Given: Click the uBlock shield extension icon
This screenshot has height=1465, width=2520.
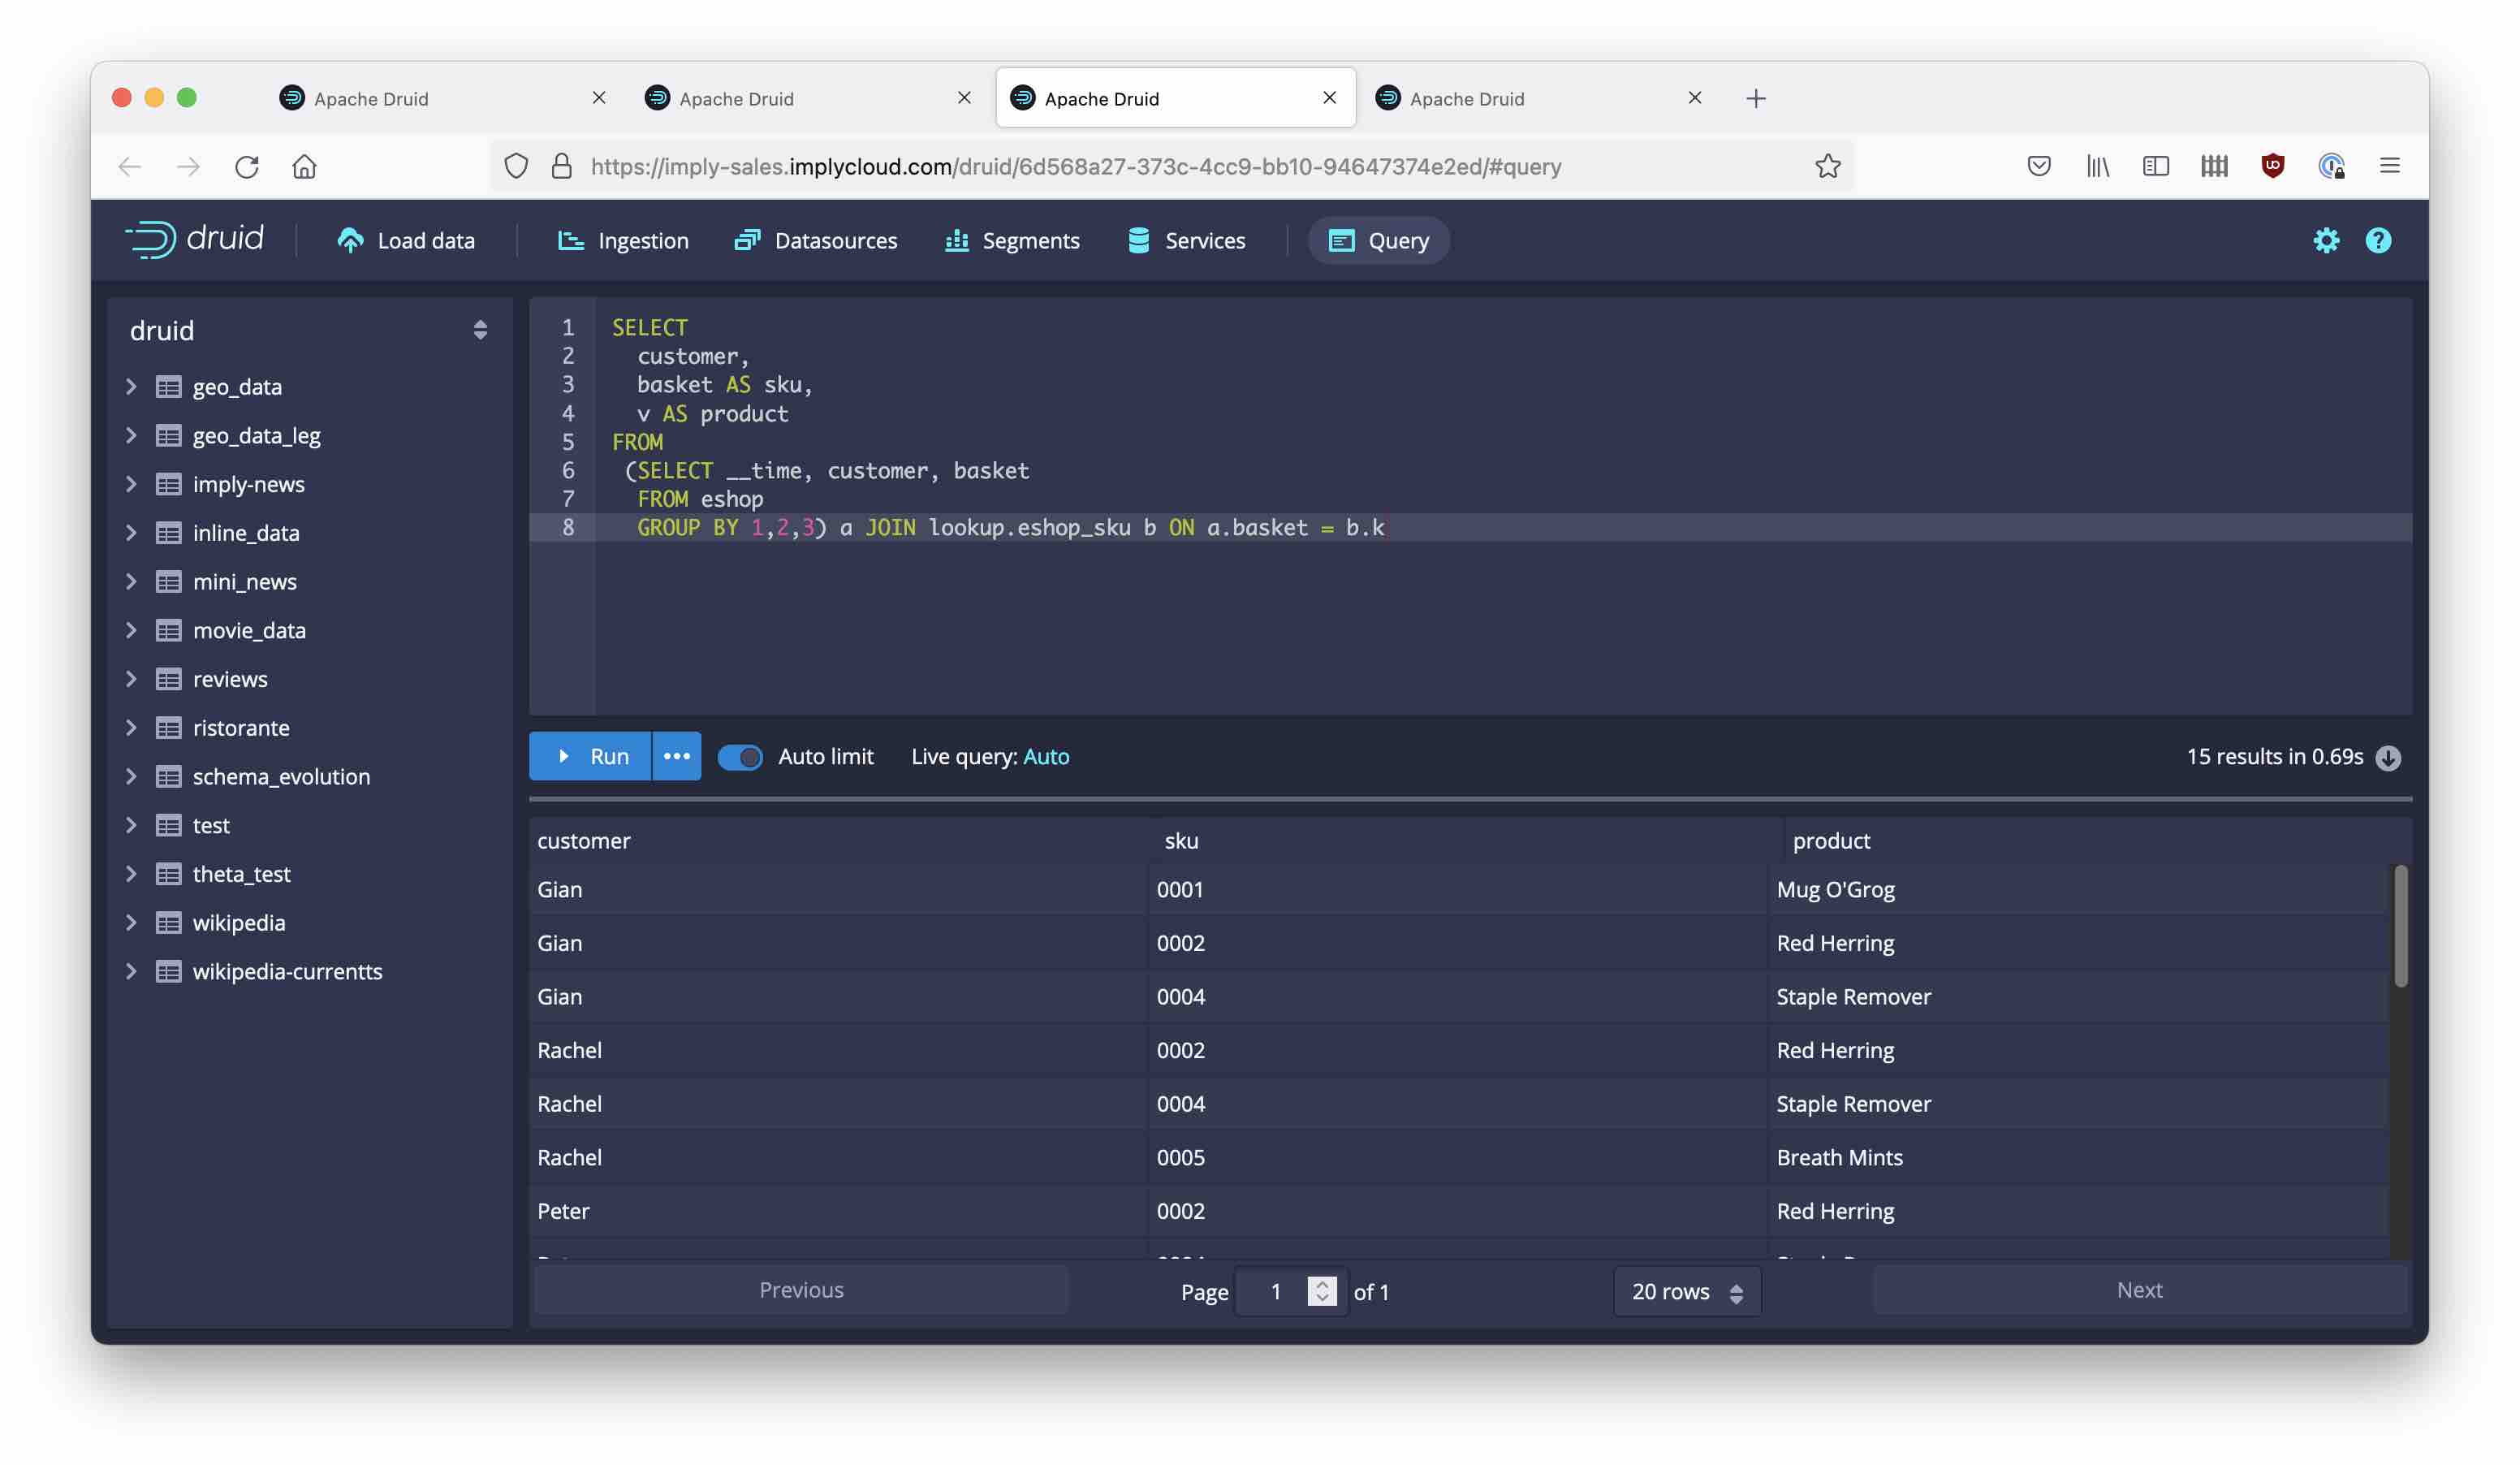Looking at the screenshot, I should click(2272, 166).
